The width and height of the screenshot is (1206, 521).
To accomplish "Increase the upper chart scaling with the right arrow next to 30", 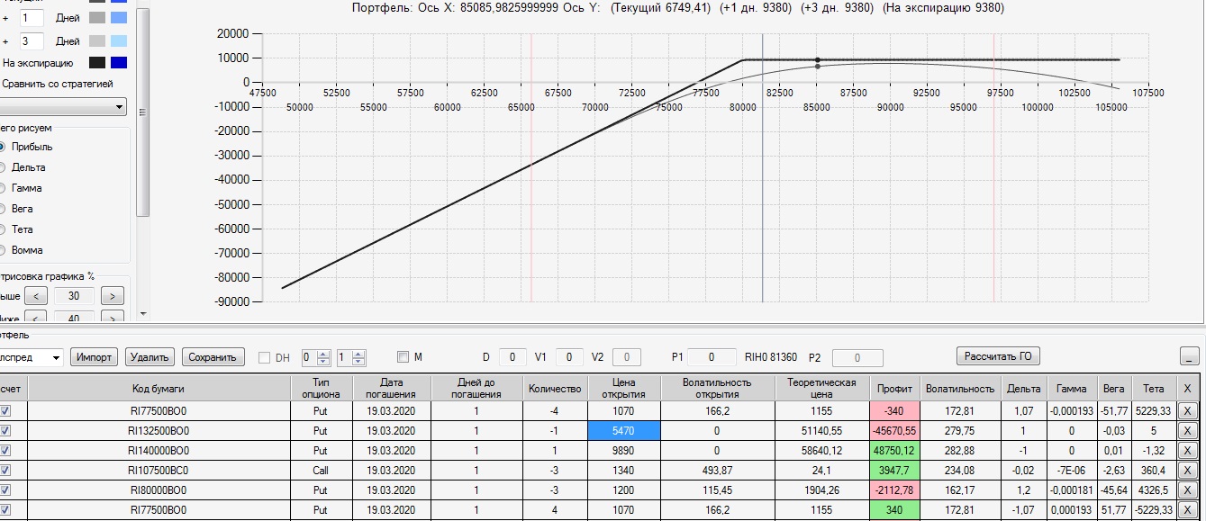I will coord(112,295).
